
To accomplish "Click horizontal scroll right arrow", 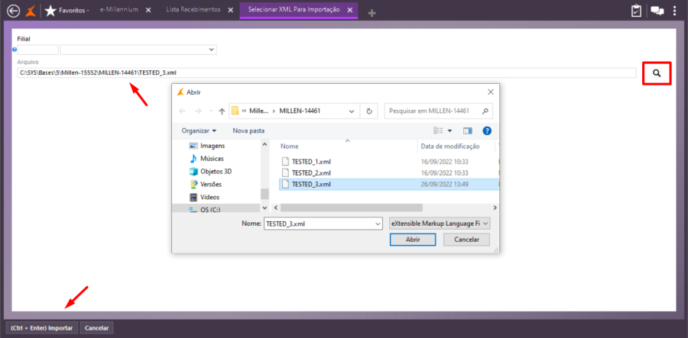I will 495,208.
